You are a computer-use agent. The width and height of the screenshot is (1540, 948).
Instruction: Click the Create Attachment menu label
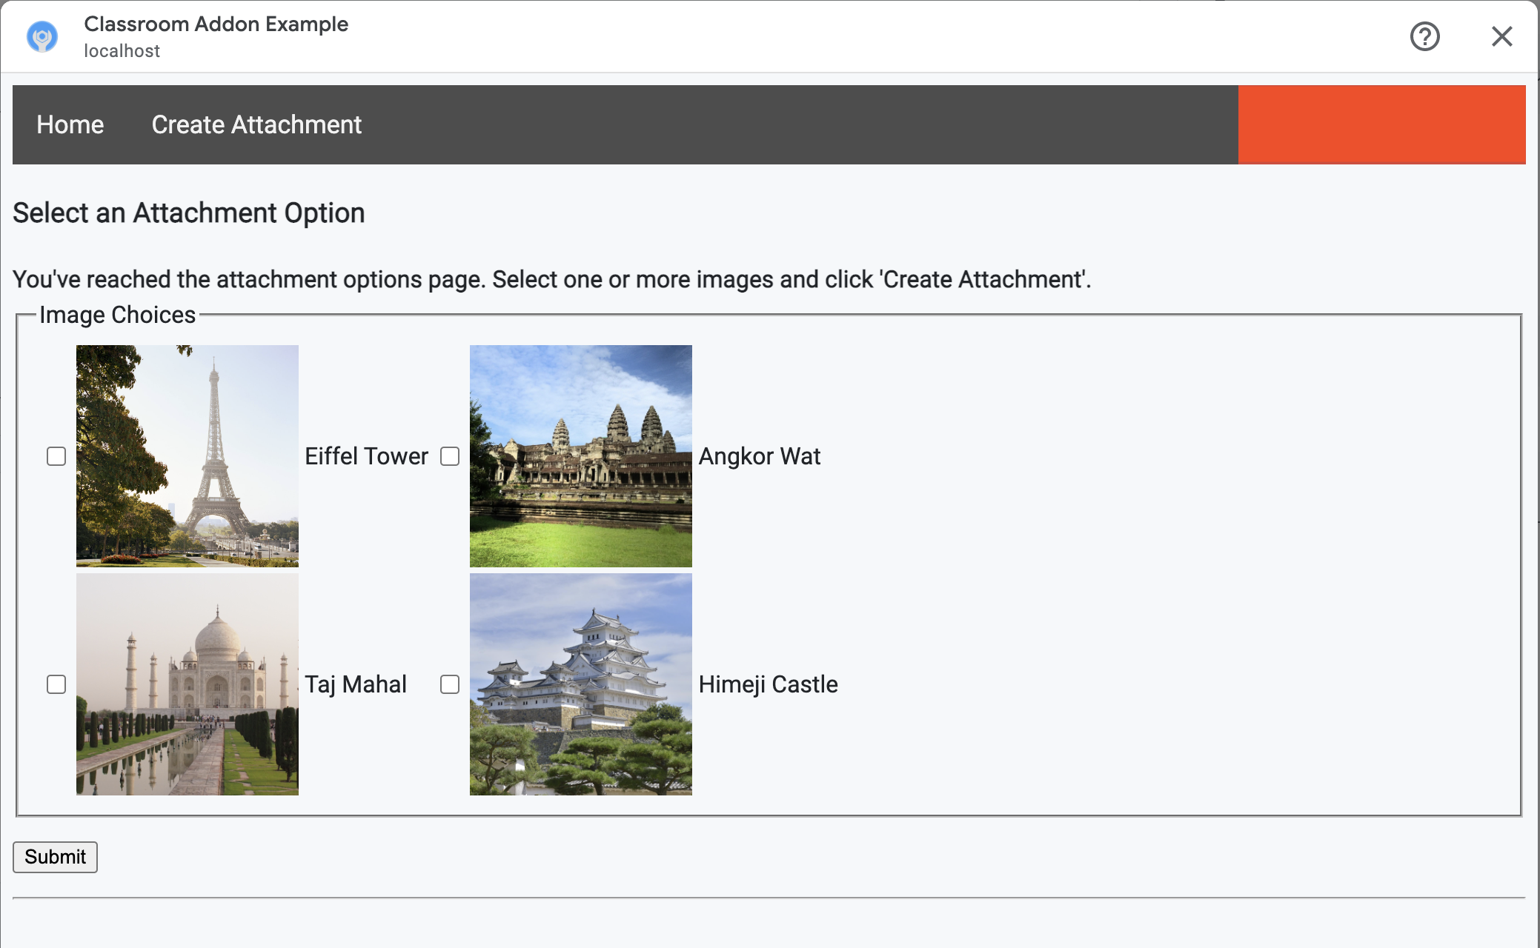(x=256, y=124)
